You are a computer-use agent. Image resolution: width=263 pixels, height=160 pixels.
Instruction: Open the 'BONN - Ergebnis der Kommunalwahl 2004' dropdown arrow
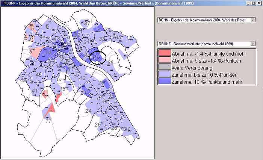click(253, 20)
